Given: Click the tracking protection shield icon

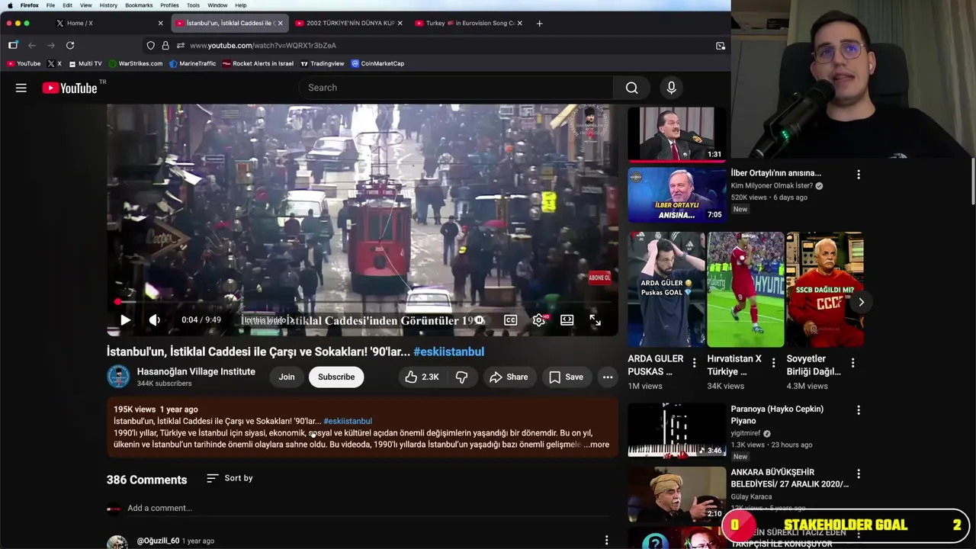Looking at the screenshot, I should (x=150, y=46).
